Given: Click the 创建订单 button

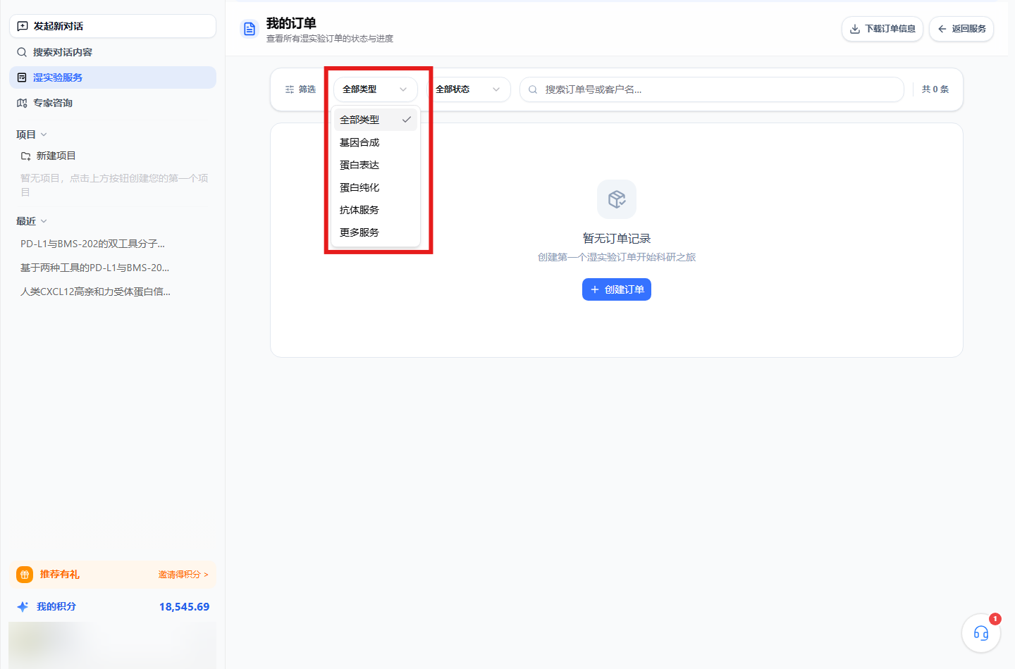Looking at the screenshot, I should click(x=617, y=289).
